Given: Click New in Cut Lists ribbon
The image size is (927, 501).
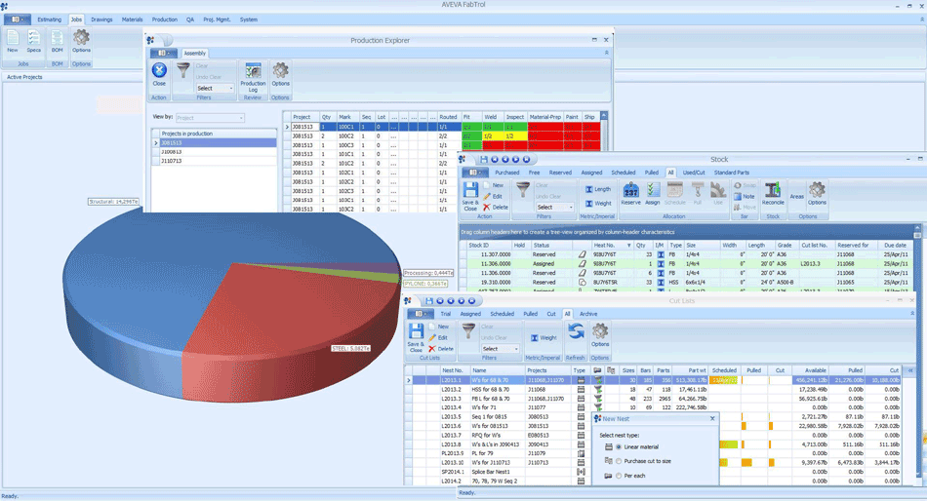Looking at the screenshot, I should [438, 327].
